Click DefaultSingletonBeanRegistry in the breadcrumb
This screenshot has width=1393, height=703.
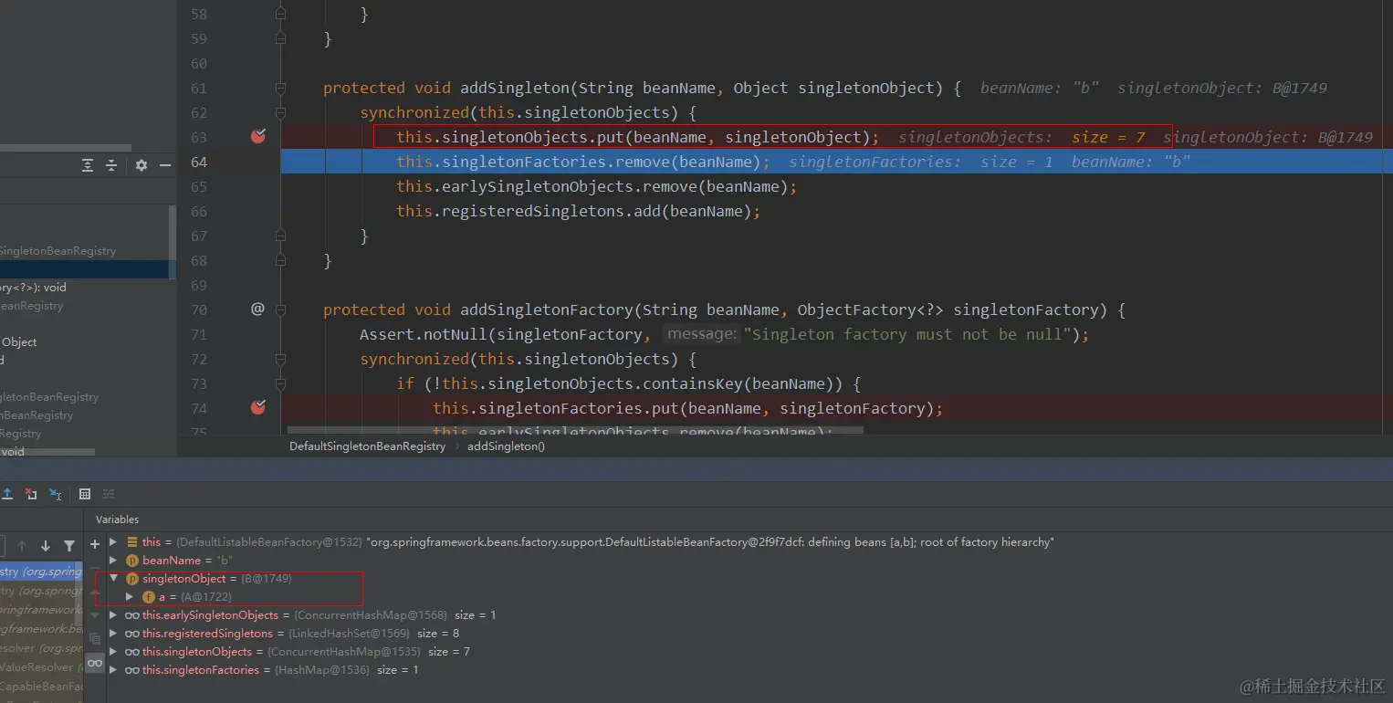367,446
